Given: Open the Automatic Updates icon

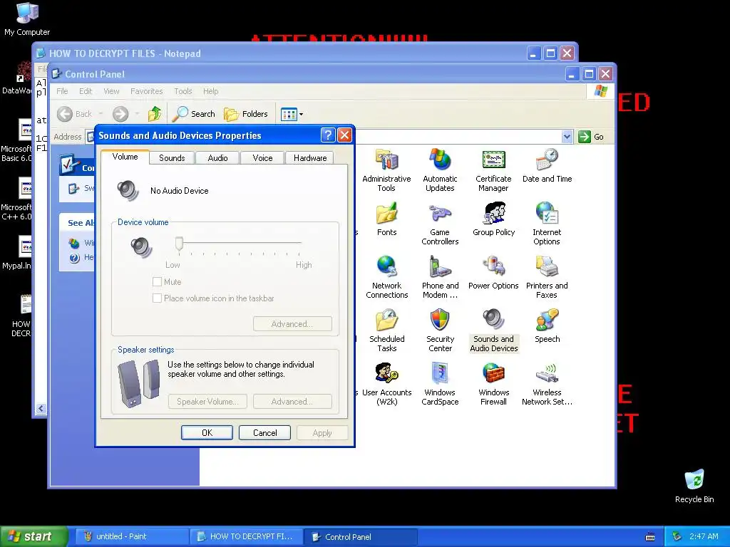Looking at the screenshot, I should [x=440, y=170].
